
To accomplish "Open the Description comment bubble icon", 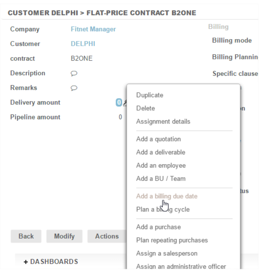I will coord(74,73).
